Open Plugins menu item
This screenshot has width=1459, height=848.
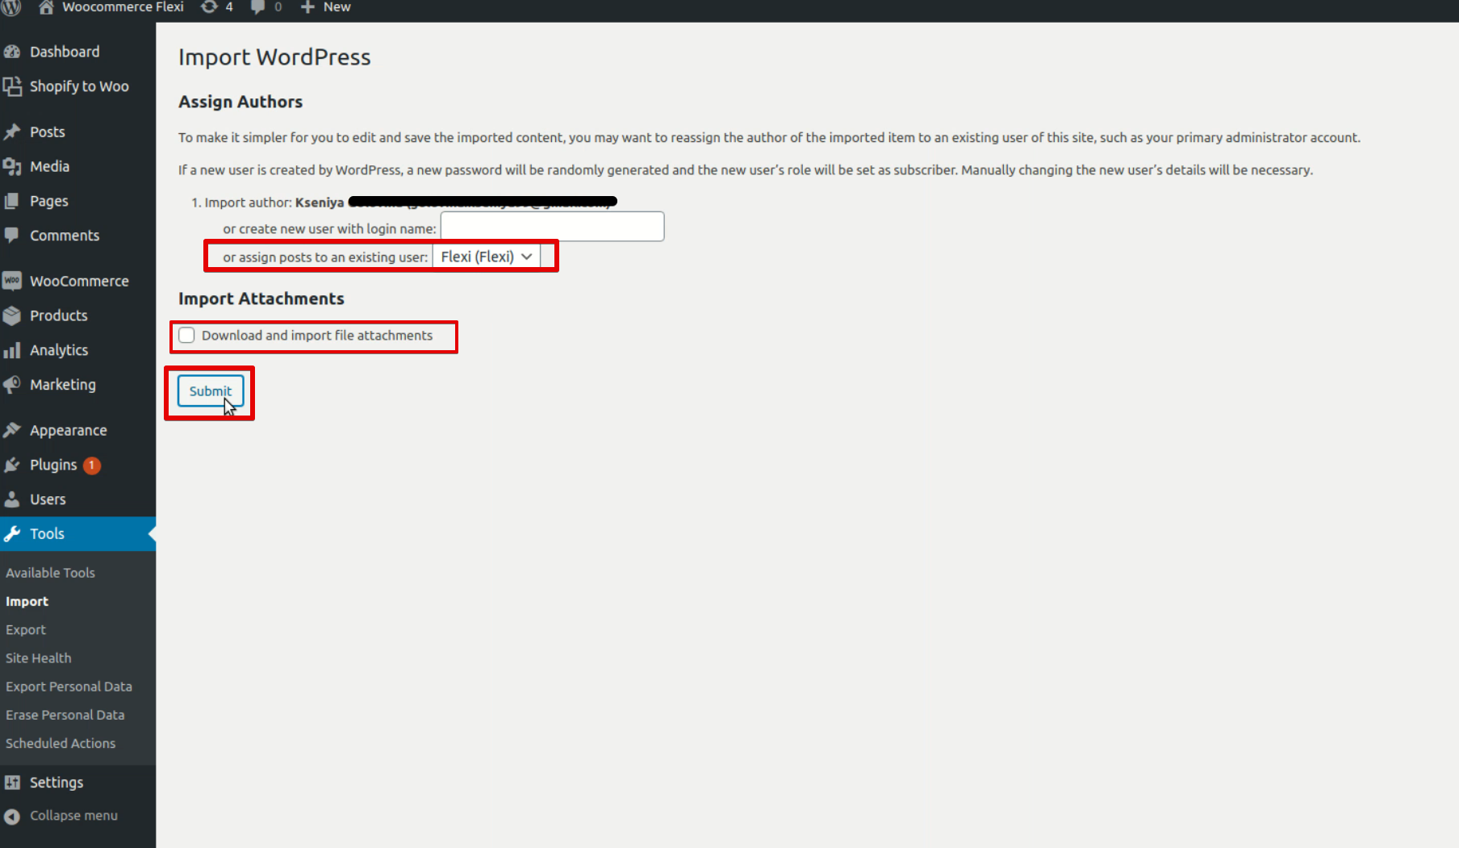[x=53, y=465]
